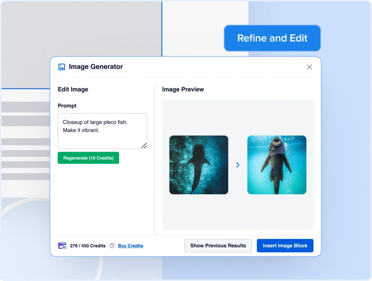Select the original whale shark thumbnail

point(199,165)
